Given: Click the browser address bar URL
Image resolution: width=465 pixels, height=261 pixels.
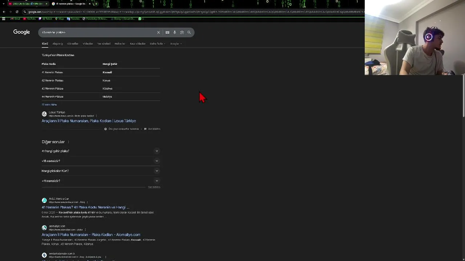Looking at the screenshot, I should click(195, 12).
